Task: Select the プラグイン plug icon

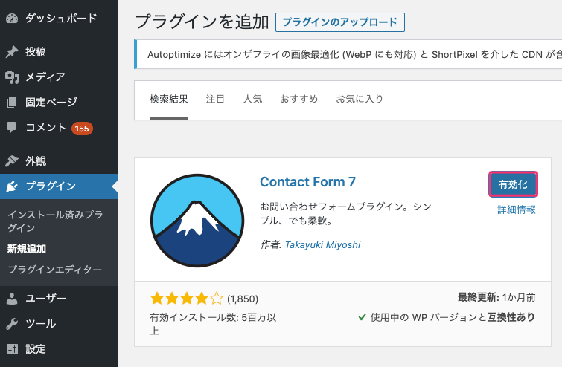Action: coord(12,186)
